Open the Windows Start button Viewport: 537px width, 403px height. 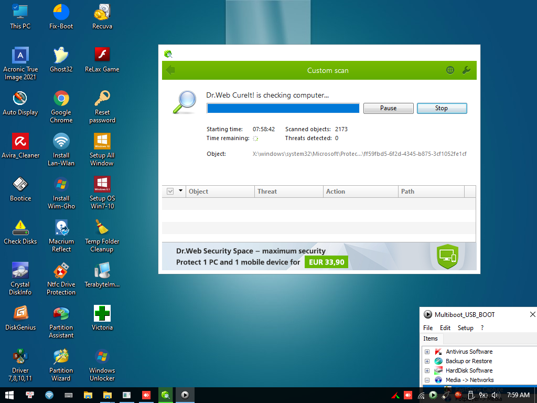point(9,395)
